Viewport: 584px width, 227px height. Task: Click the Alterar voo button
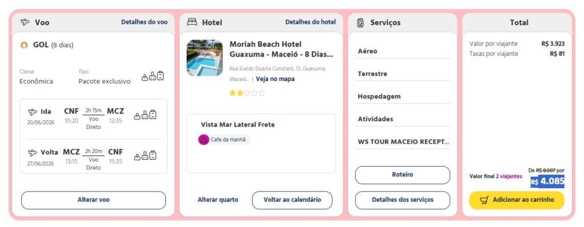pos(94,200)
